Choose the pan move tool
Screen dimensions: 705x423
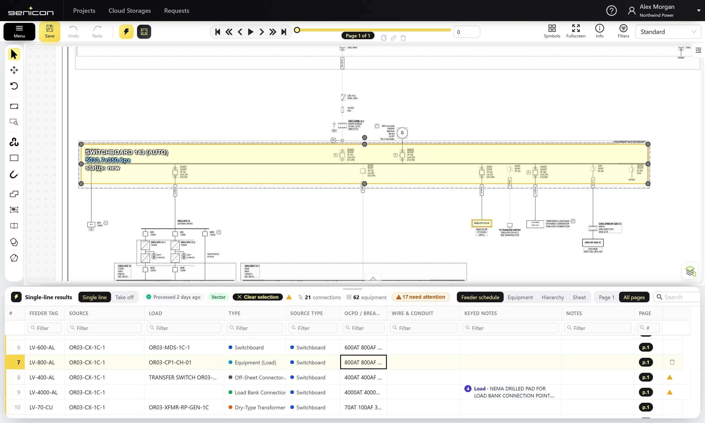(x=14, y=70)
